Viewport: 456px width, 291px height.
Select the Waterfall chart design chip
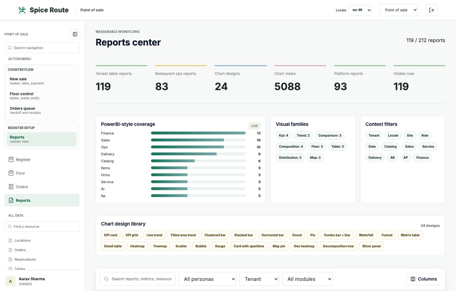point(366,235)
